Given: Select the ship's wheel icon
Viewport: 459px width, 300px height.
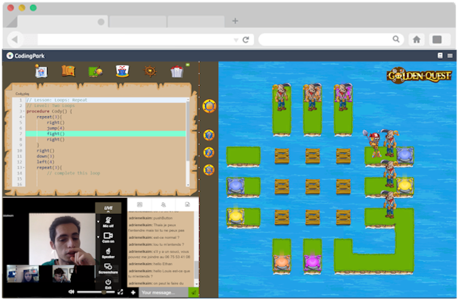Looking at the screenshot, I should coord(150,71).
